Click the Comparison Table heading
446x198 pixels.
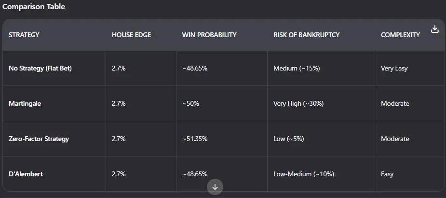click(x=34, y=7)
